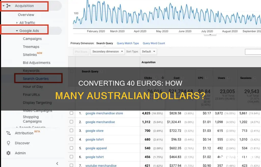The width and height of the screenshot is (261, 167).
Task: Click the Clicks column sort arrow
Action: tap(163, 78)
